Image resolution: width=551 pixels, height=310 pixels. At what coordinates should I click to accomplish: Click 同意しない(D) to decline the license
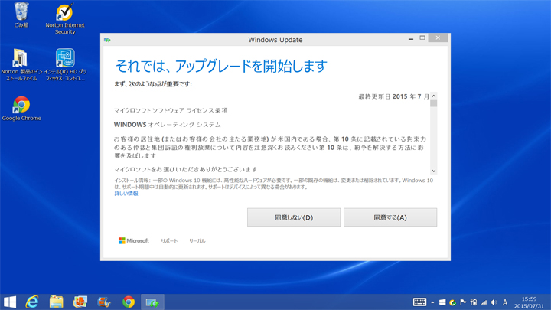click(293, 217)
